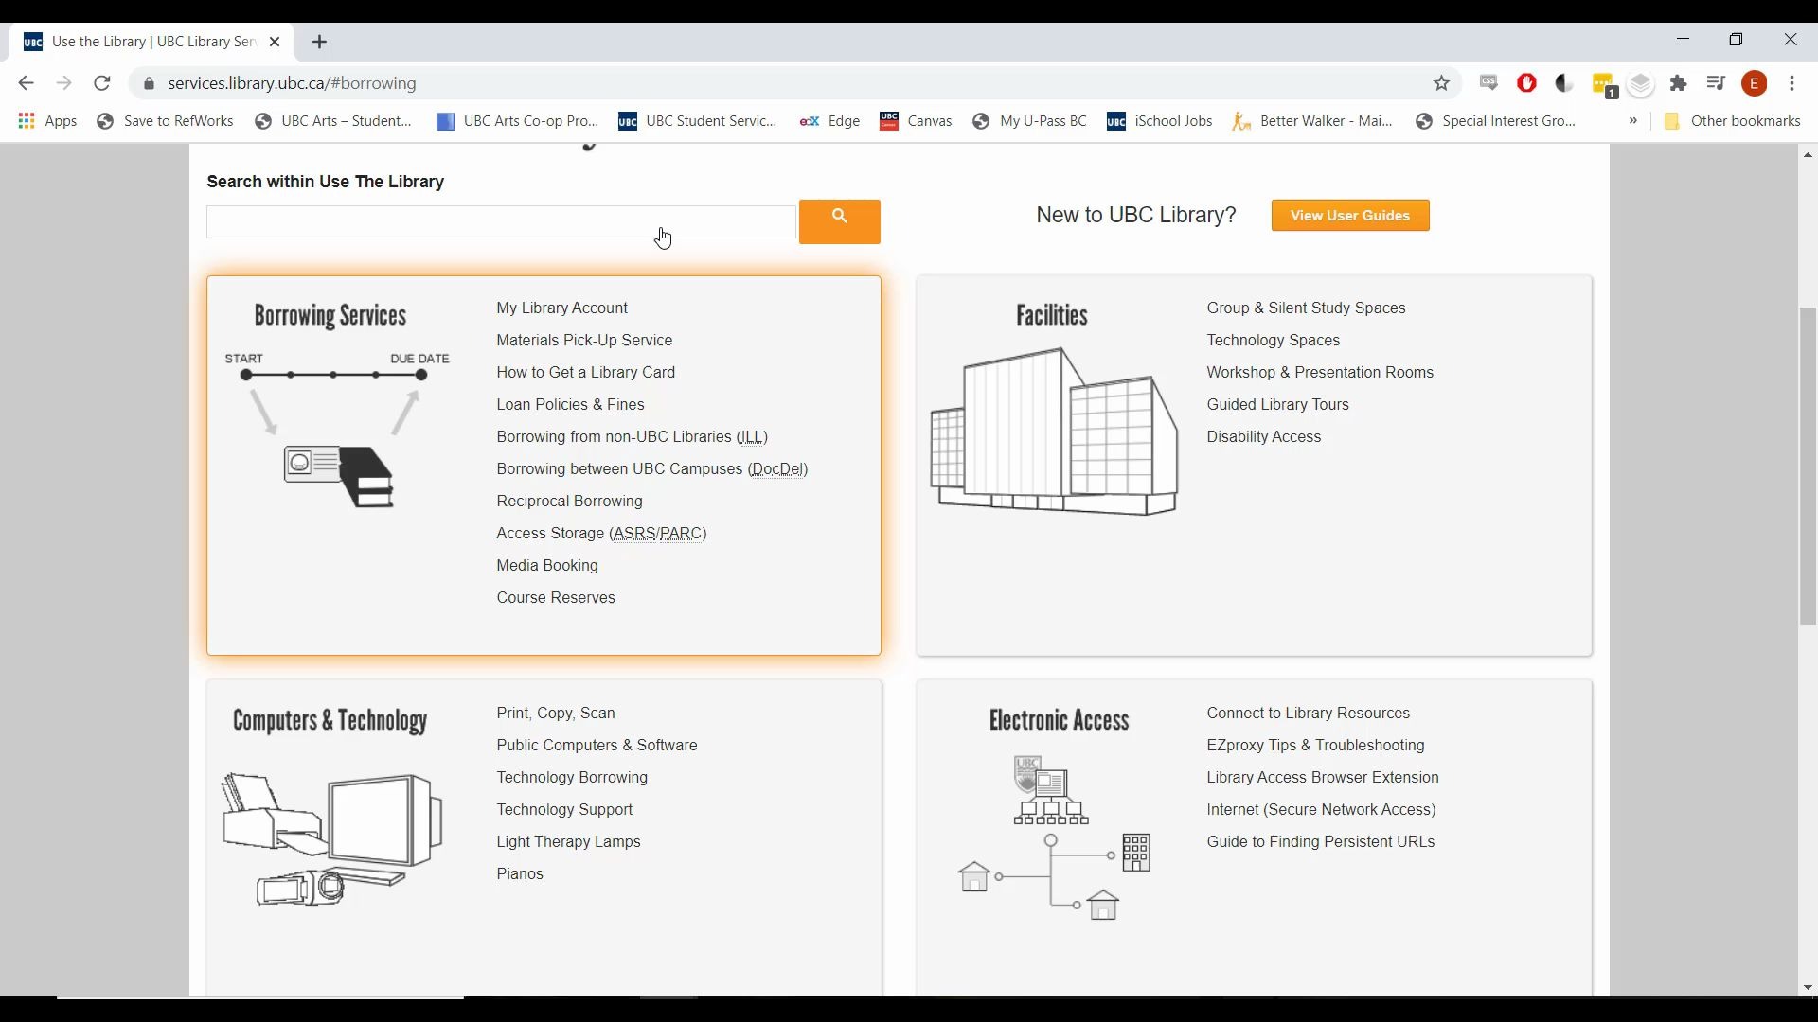Image resolution: width=1818 pixels, height=1022 pixels.
Task: Reload the page with the refresh icon
Action: [102, 83]
